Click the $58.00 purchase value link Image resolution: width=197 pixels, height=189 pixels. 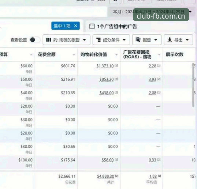pos(108,160)
